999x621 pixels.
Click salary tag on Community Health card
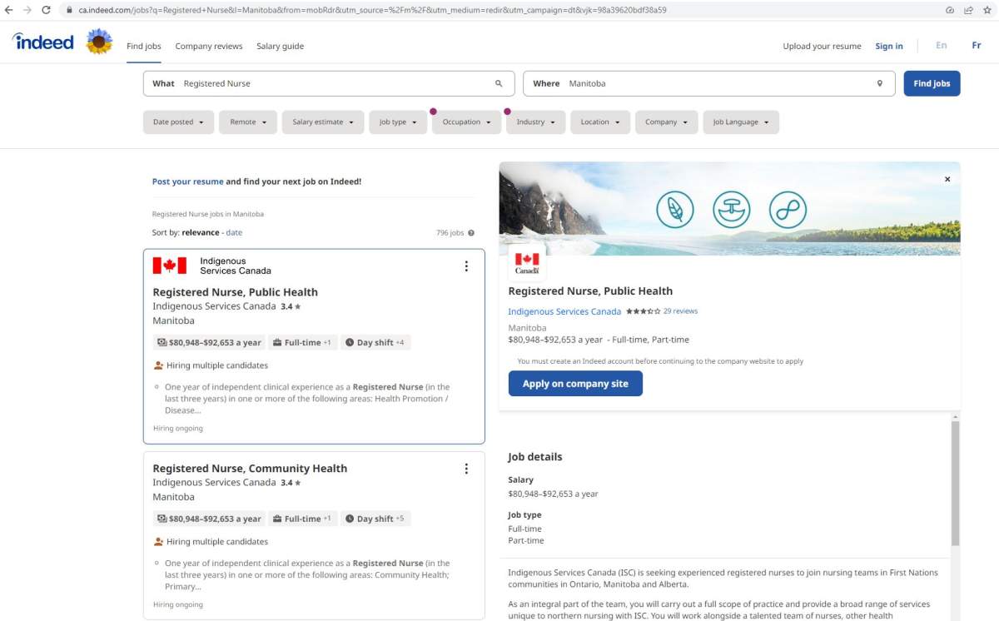tap(209, 519)
